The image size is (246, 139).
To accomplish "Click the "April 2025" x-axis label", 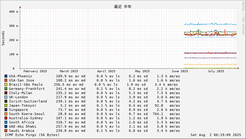I will (106, 71).
